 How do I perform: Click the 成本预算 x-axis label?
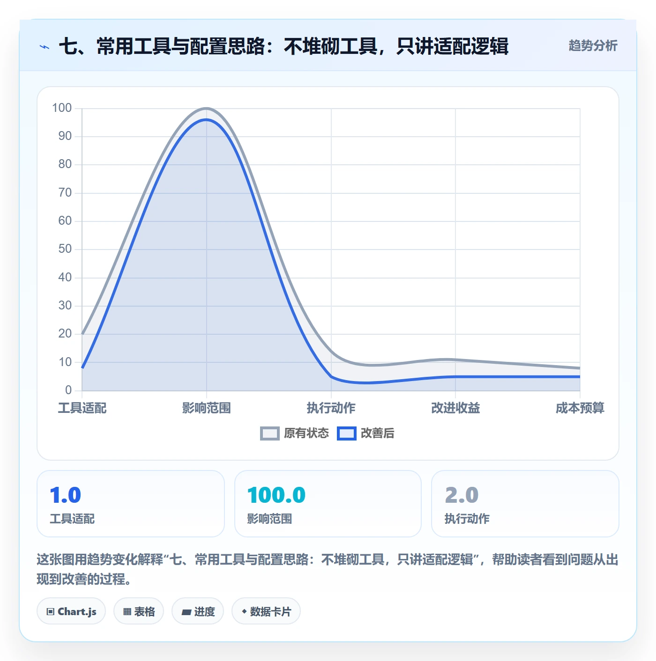[580, 408]
